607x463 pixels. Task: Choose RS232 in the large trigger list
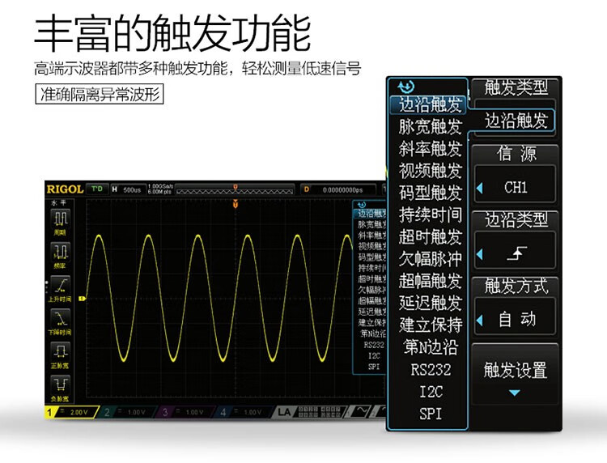click(430, 370)
